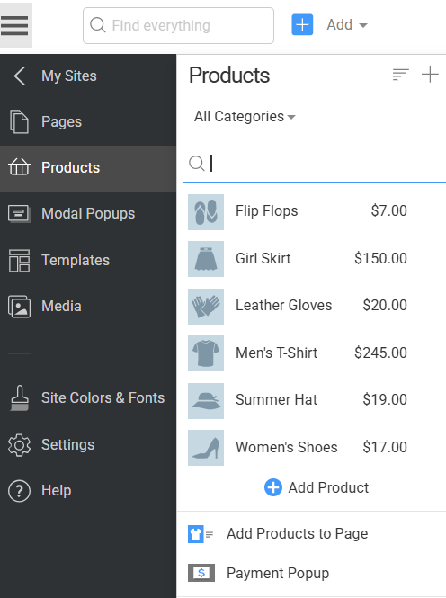Screen dimensions: 446x598
Task: Click the plus icon beside Products heading
Action: (x=430, y=75)
